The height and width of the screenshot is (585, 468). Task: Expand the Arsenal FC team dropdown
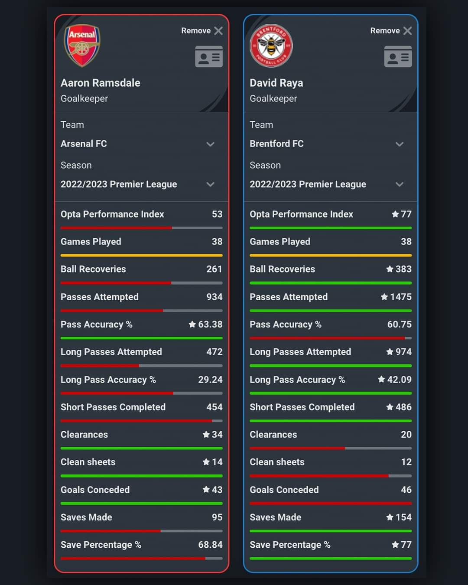tap(211, 144)
